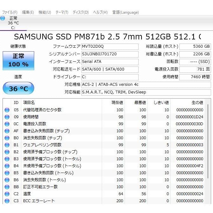
Task: Click the features field S.M.A.R.T., NCQ, TRIM, DevSleep
Action: [x=146, y=93]
